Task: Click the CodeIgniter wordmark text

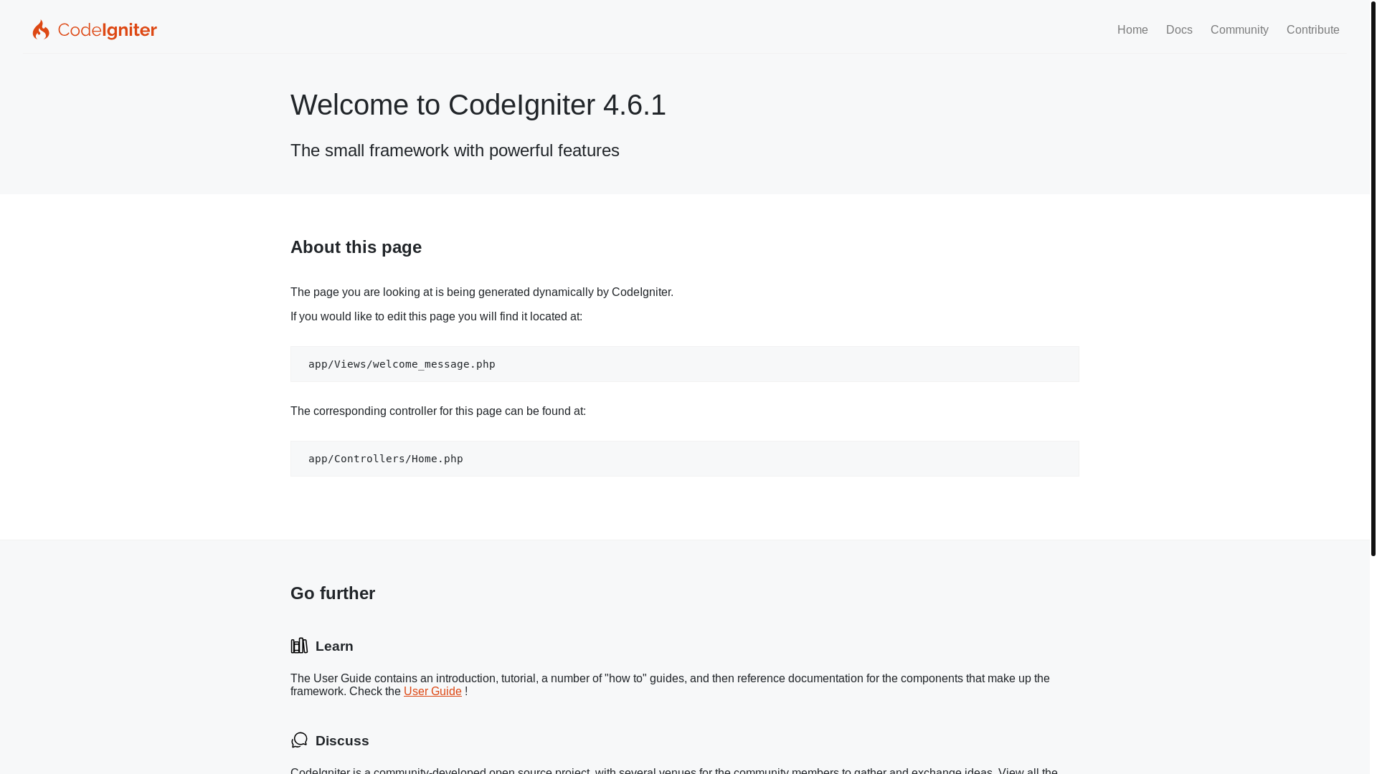Action: (108, 30)
